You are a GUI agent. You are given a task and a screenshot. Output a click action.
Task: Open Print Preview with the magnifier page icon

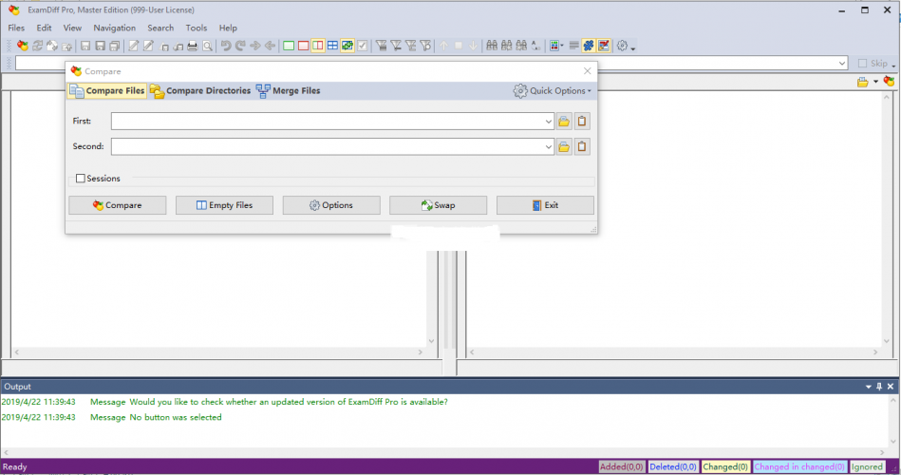(207, 46)
